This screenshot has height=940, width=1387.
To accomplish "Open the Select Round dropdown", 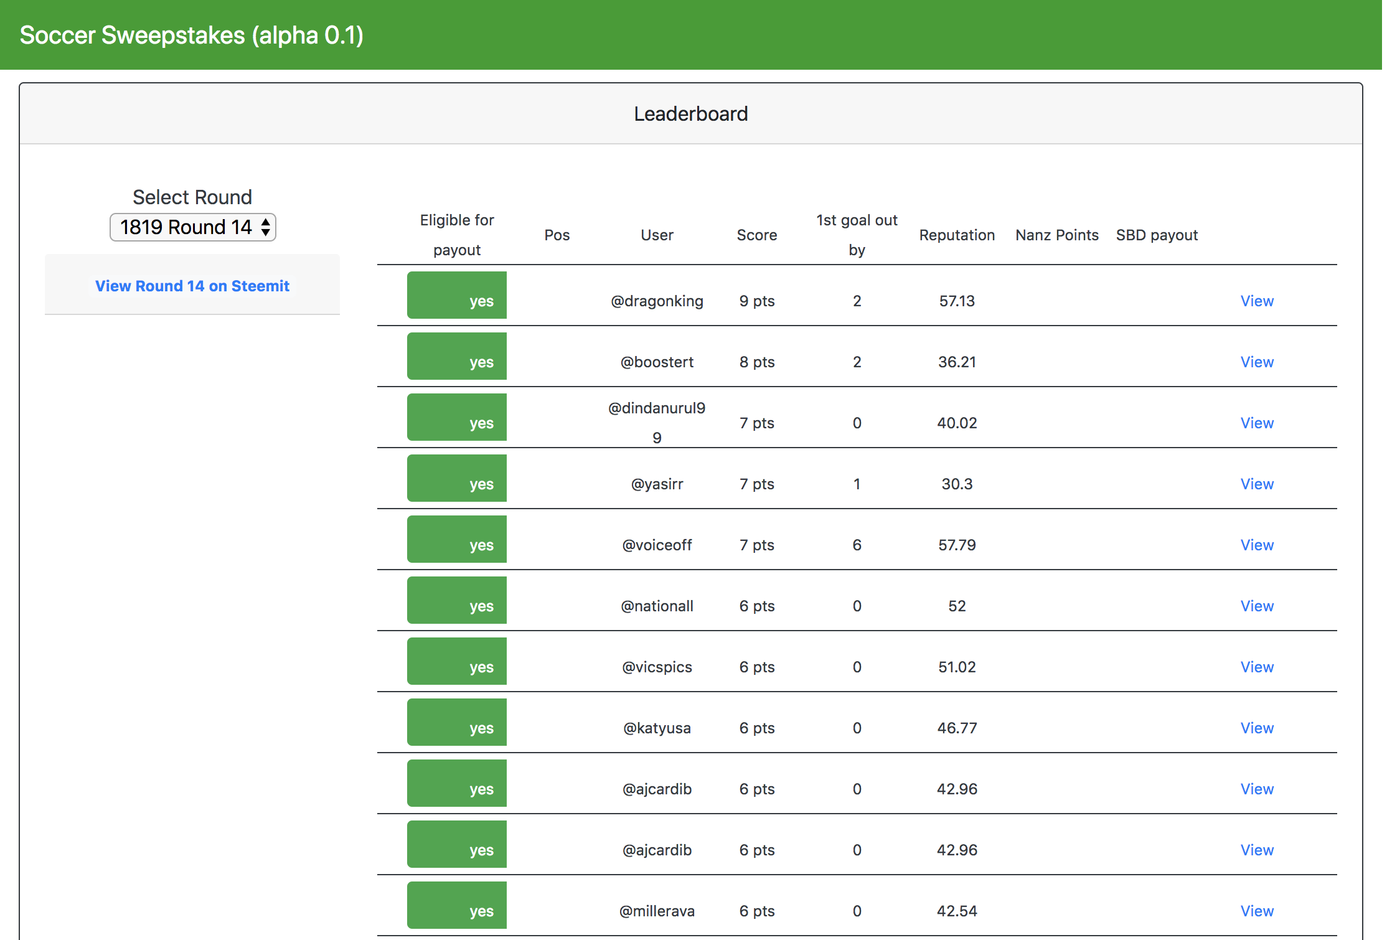I will tap(192, 227).
